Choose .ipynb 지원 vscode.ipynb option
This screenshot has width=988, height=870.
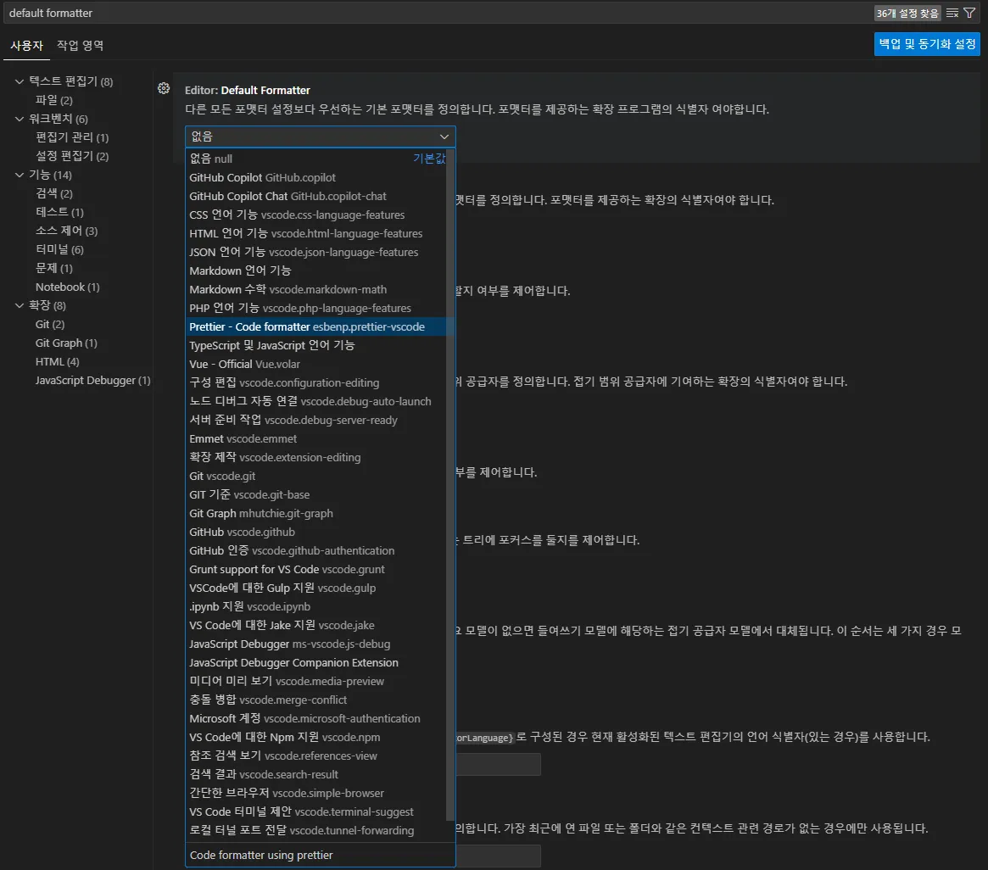point(316,606)
